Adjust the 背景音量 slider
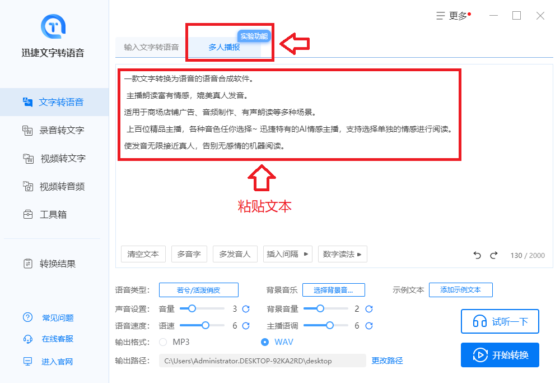 [x=326, y=308]
